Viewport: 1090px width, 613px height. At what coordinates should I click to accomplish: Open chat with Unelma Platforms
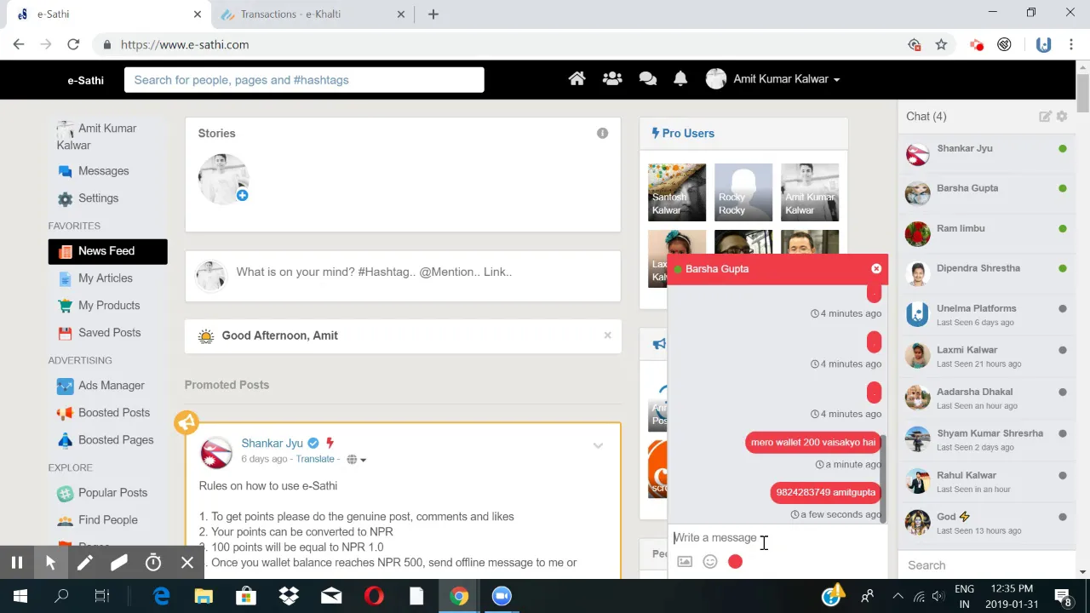coord(986,315)
